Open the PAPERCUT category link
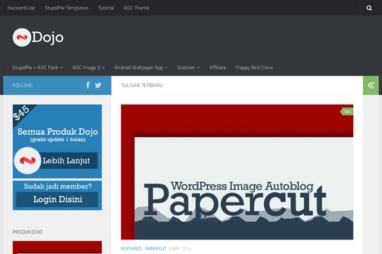Image resolution: width=382 pixels, height=254 pixels. click(156, 249)
